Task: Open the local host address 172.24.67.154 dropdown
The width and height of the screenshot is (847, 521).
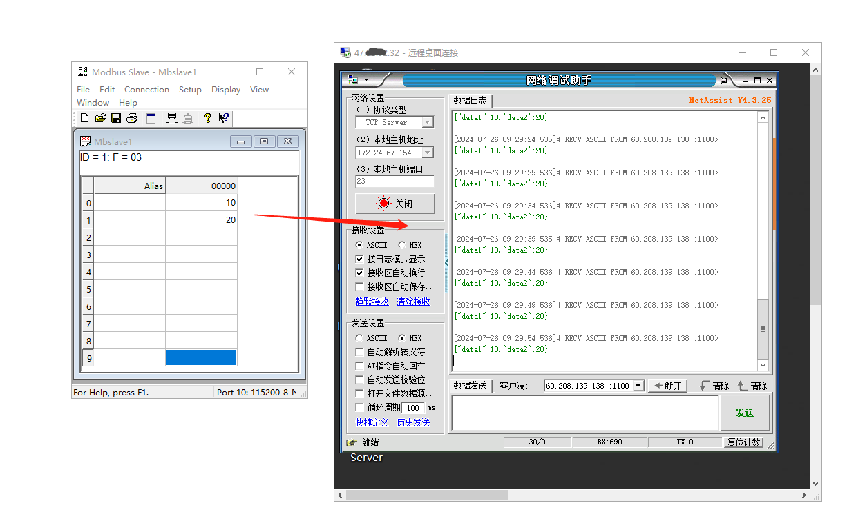Action: (x=427, y=153)
